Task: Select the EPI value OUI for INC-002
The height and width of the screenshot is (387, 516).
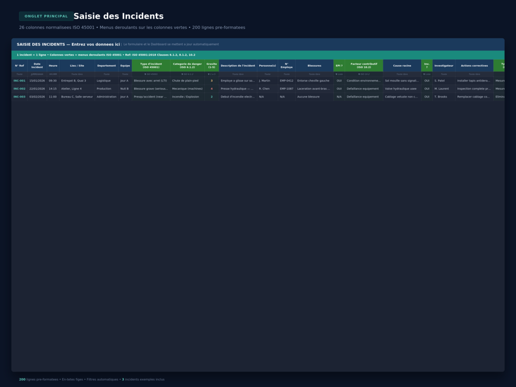Action: pyautogui.click(x=339, y=89)
